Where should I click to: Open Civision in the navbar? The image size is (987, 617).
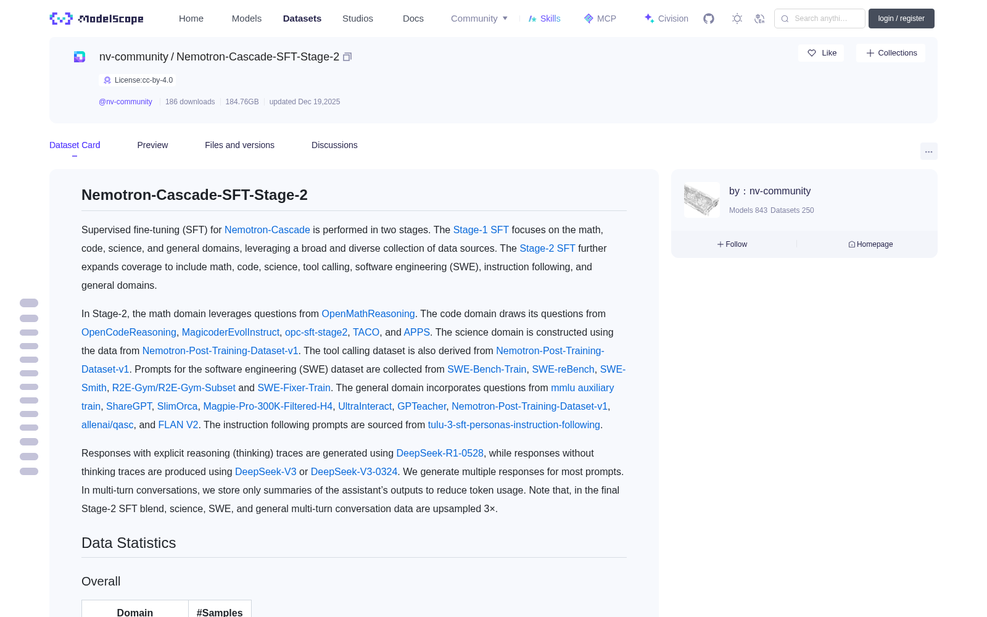pos(666,19)
